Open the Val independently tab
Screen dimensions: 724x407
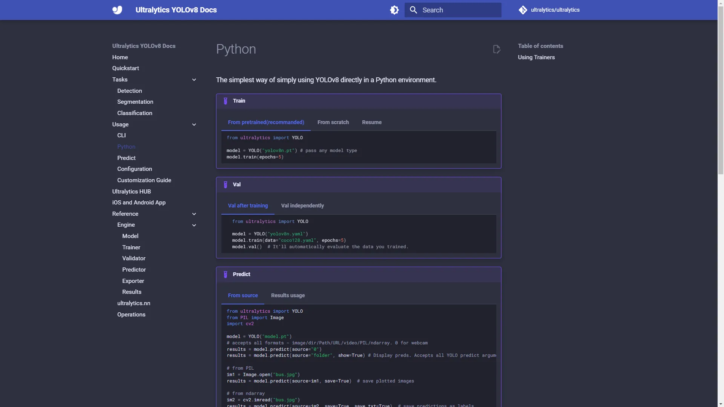[x=302, y=206]
